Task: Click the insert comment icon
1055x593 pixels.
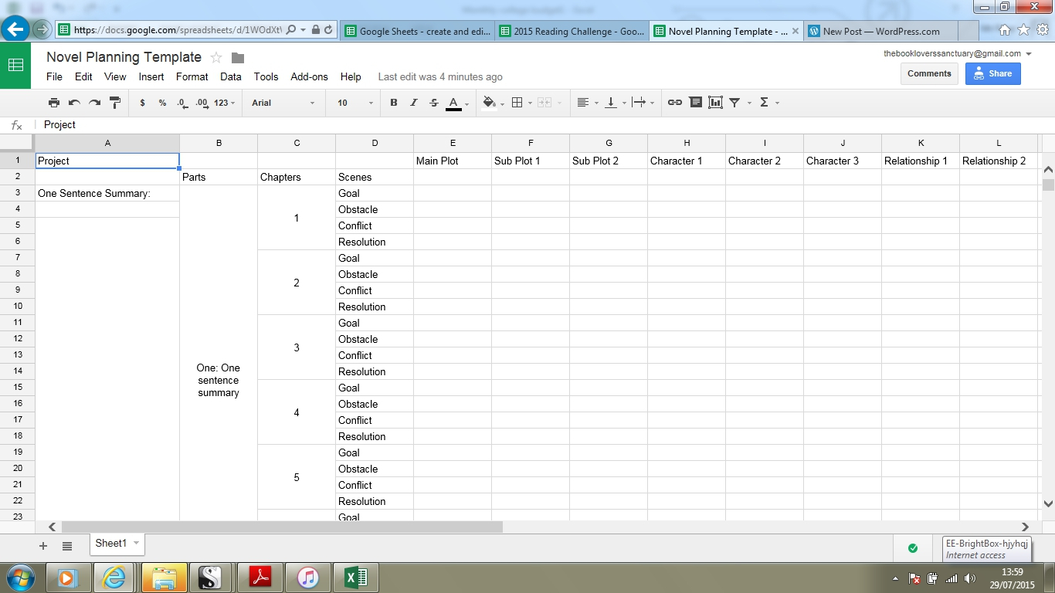Action: pos(695,103)
